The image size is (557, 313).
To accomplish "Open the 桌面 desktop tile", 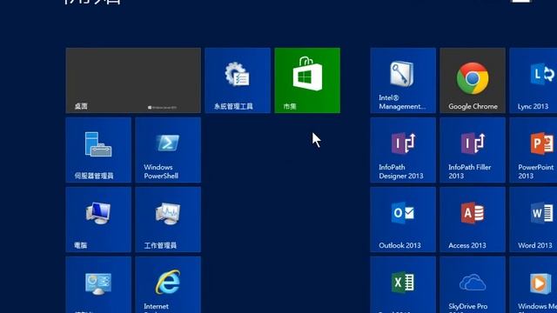I will [133, 81].
